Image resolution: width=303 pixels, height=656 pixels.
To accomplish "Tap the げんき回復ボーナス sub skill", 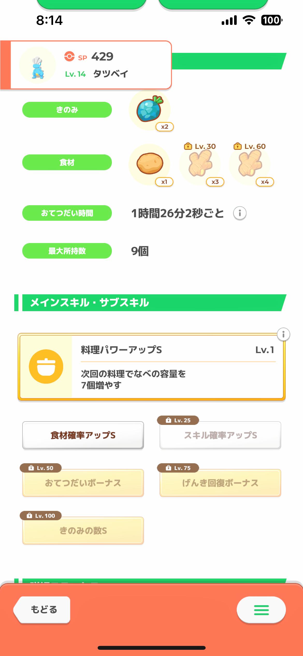I will [x=220, y=483].
